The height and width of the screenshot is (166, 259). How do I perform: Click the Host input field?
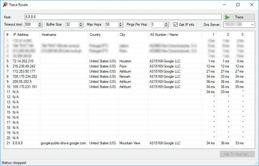[123, 17]
